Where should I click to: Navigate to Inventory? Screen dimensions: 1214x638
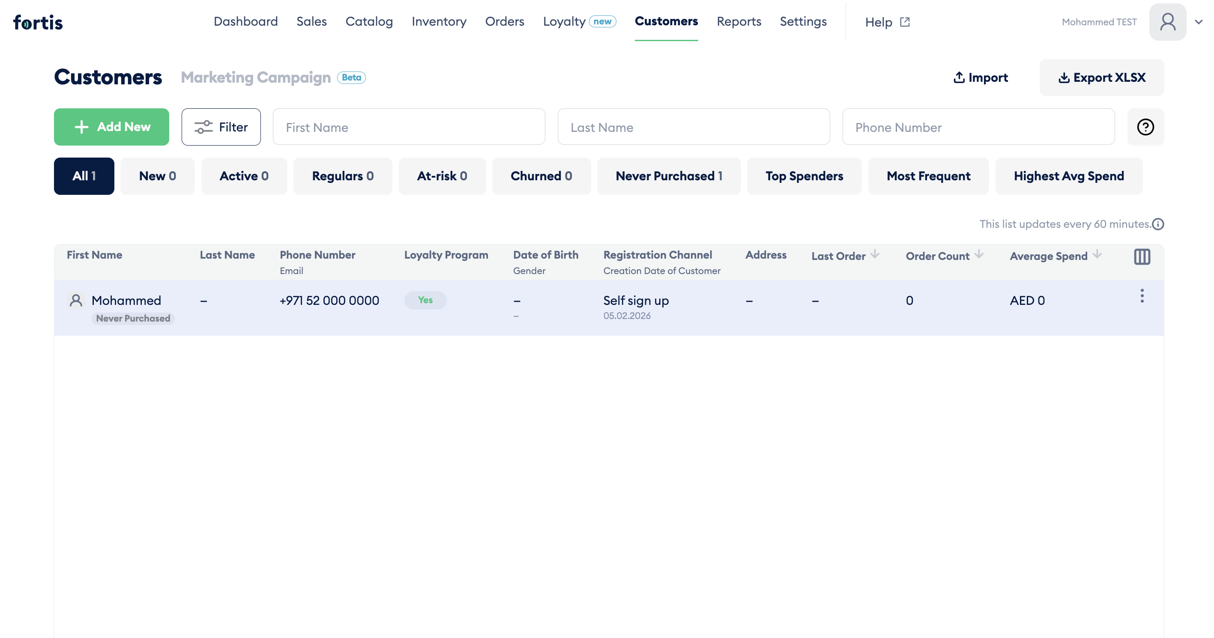tap(439, 22)
